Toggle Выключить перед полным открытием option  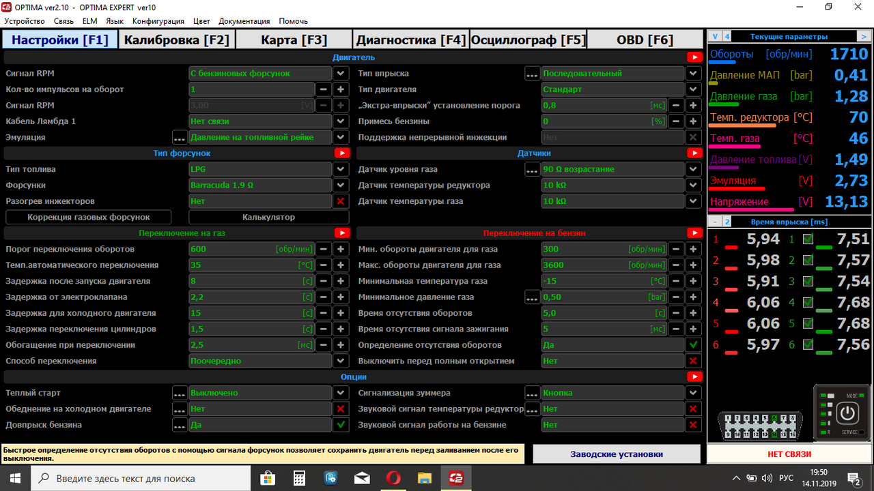[693, 361]
